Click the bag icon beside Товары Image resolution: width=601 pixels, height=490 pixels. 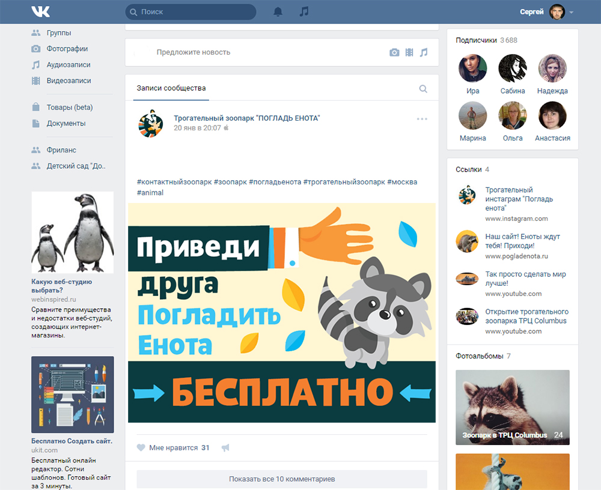35,107
